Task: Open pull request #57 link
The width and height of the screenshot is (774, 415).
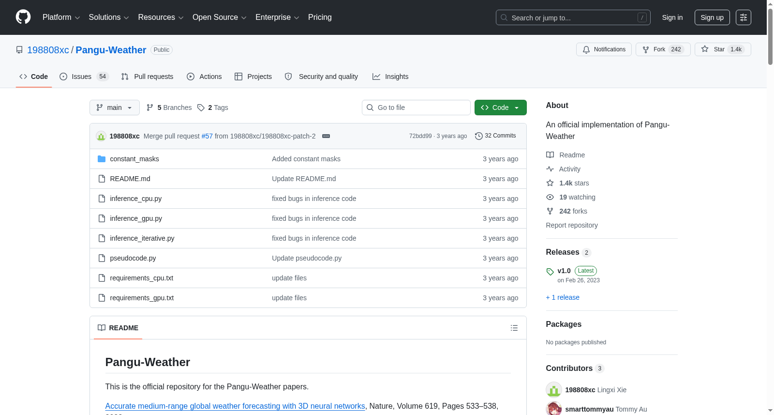Action: point(207,136)
